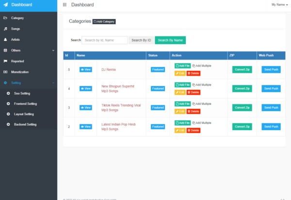Screen dimensions: 291x200
Task: Open Seo Setting submenu item
Action: click(29, 93)
